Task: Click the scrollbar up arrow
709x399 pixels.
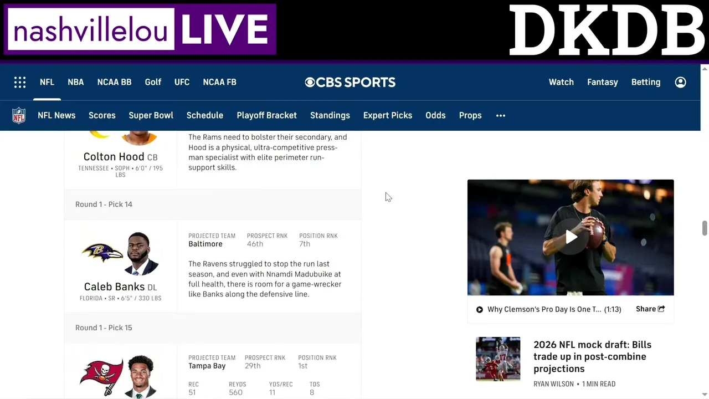Action: coord(705,69)
